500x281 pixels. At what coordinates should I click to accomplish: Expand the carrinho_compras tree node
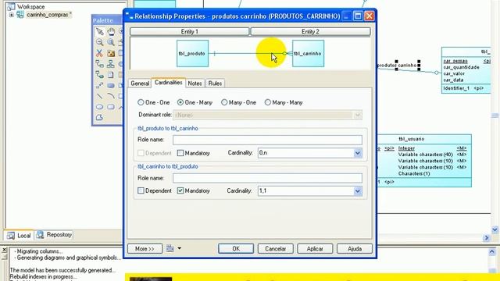coord(12,15)
